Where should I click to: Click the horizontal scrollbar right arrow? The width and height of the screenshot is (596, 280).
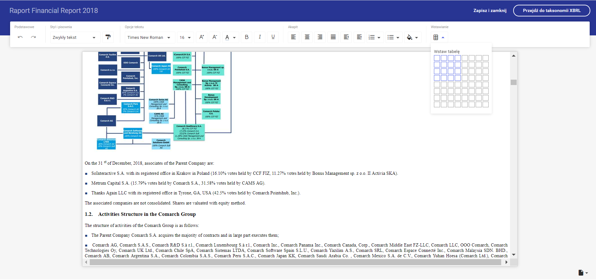[506, 262]
